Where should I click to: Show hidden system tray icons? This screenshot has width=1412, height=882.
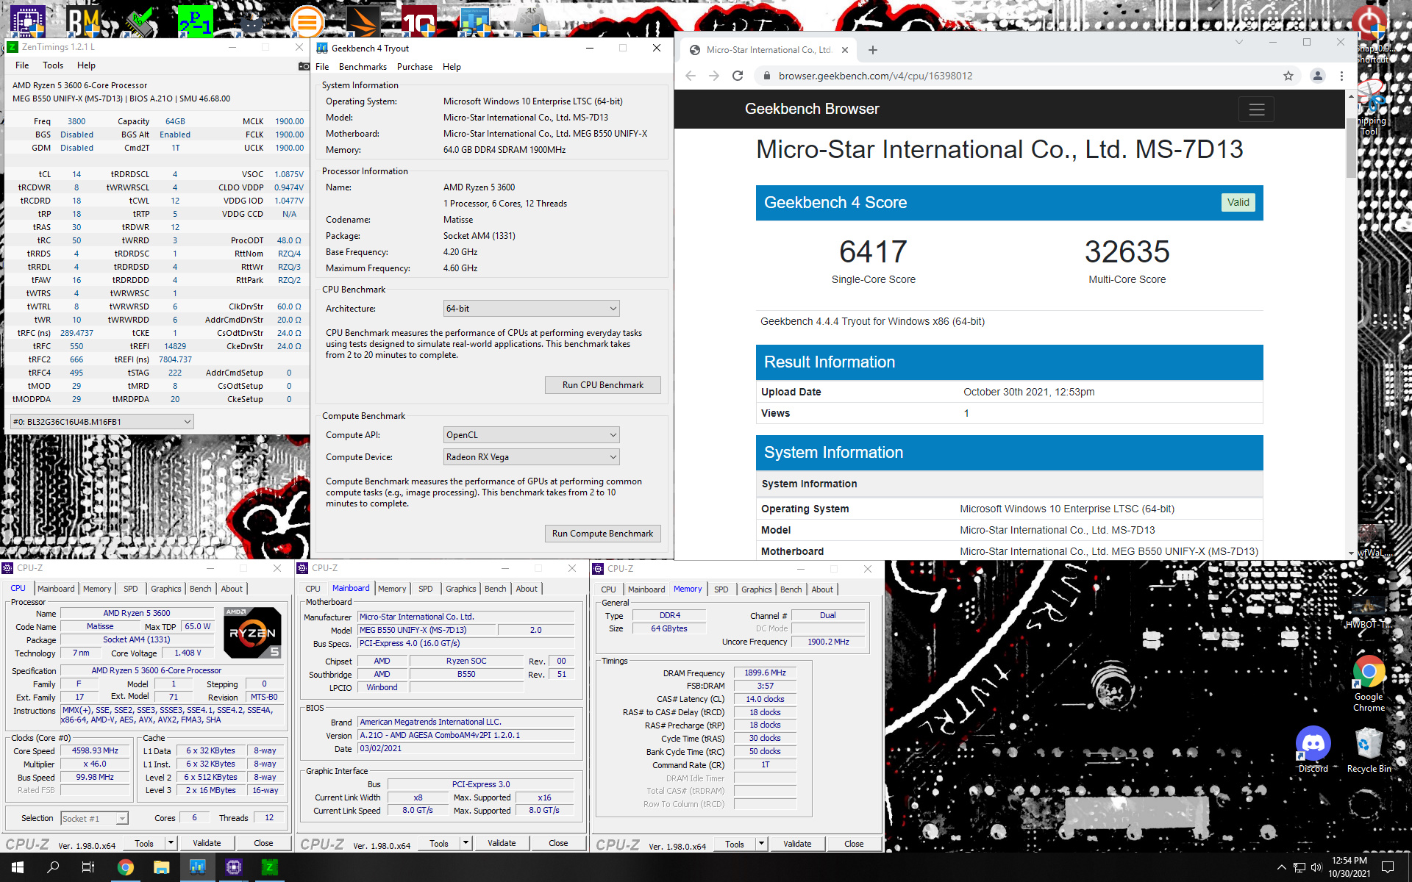coord(1281,867)
